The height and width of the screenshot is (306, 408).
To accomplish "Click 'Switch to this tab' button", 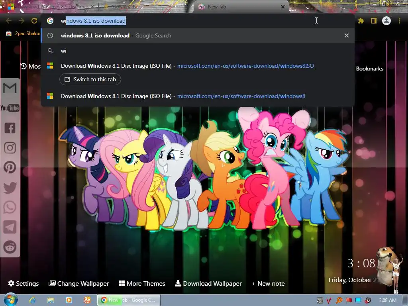I will click(x=90, y=79).
